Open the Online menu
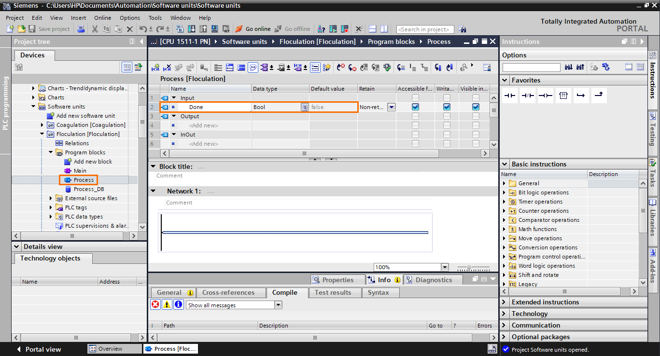Viewport: 660px width, 356px height. click(x=102, y=18)
